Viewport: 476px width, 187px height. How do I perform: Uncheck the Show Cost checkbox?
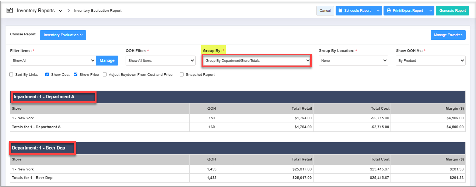tap(47, 75)
